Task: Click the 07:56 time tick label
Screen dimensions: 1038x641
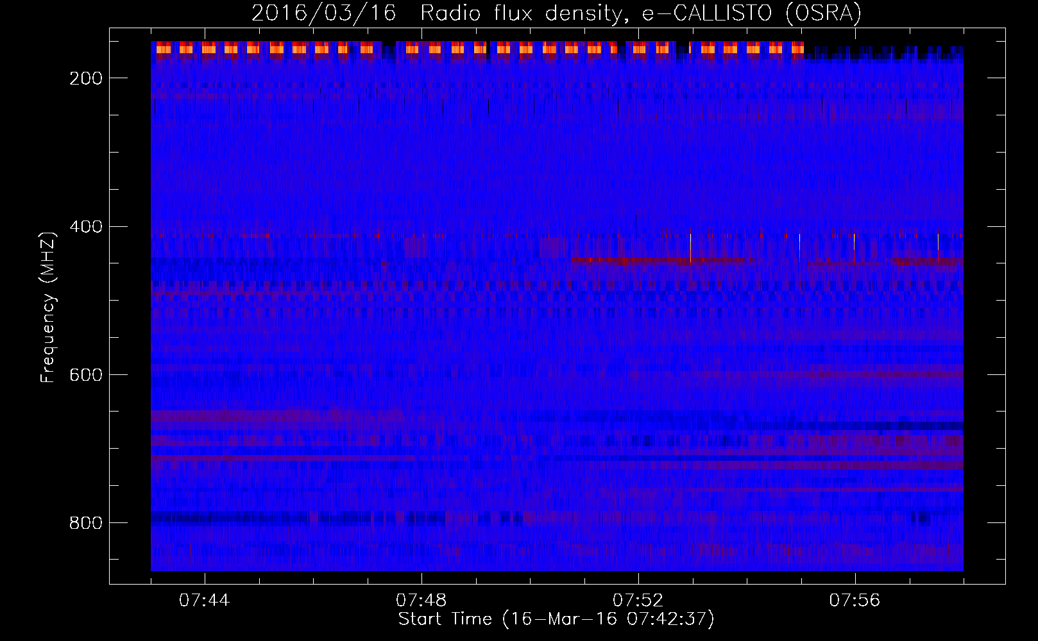Action: tap(855, 601)
